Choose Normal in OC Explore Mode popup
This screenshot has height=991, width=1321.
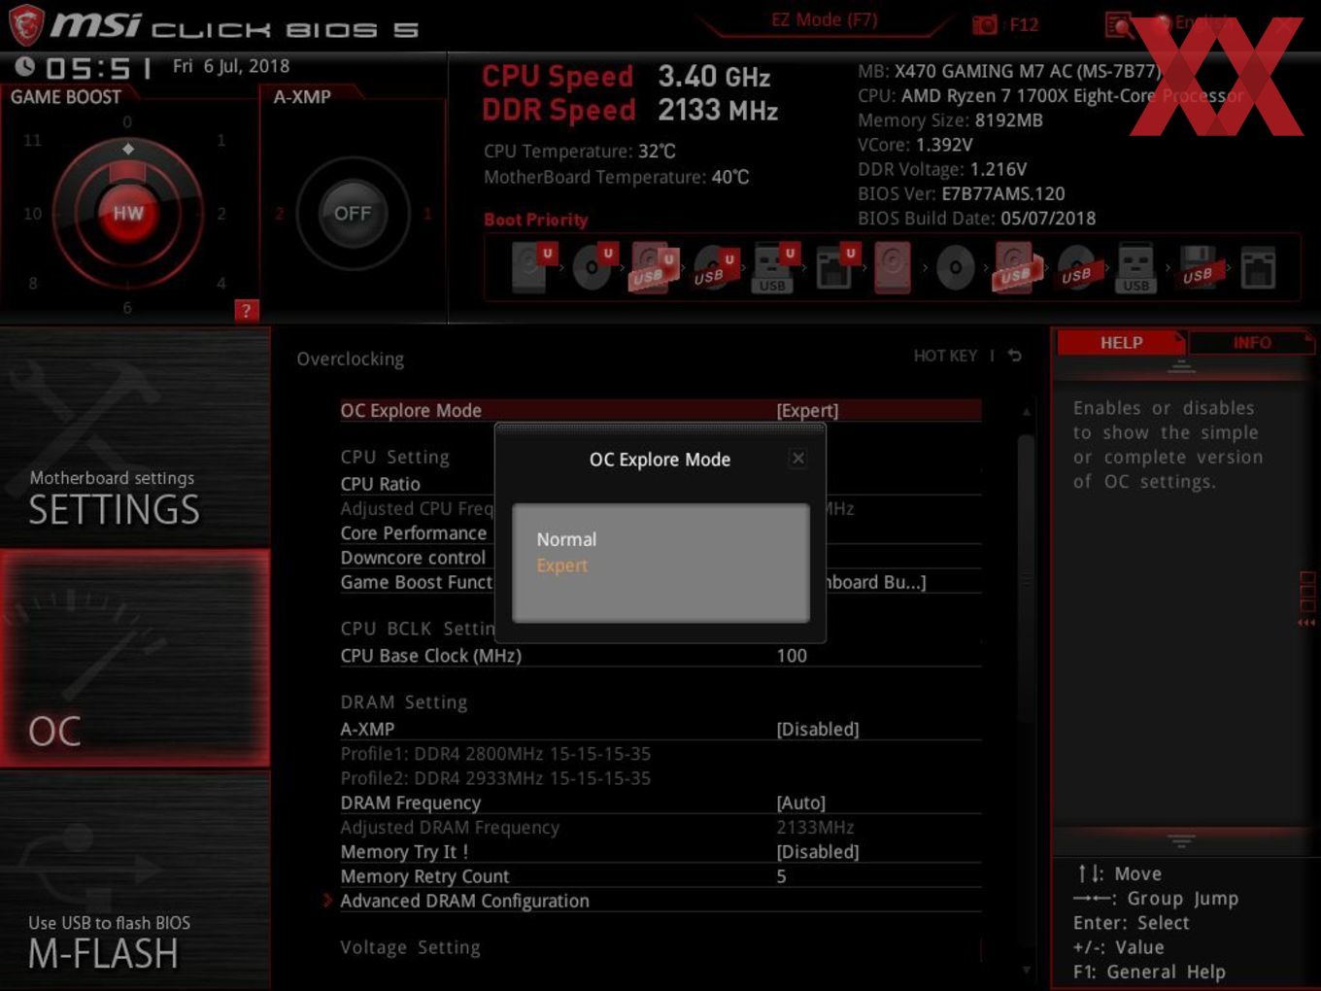[566, 539]
